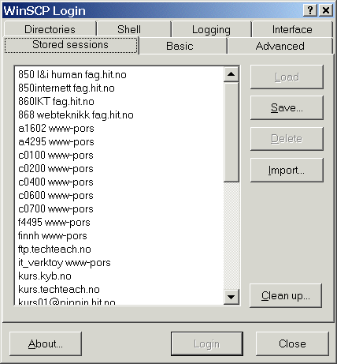The height and width of the screenshot is (364, 337).
Task: Select session 'f4495 www-pors'
Action: point(119,222)
